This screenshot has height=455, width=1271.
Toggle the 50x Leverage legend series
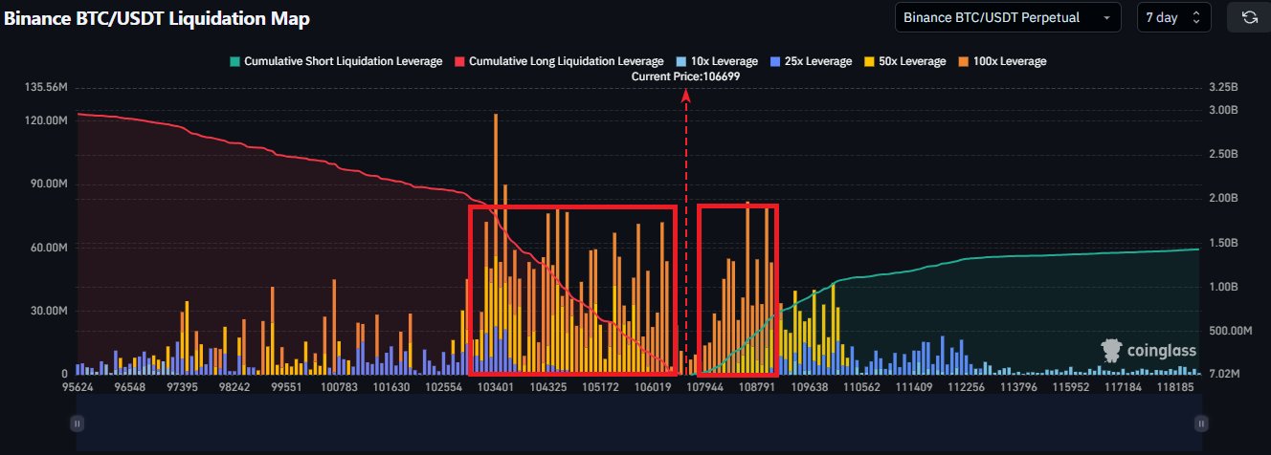point(899,61)
